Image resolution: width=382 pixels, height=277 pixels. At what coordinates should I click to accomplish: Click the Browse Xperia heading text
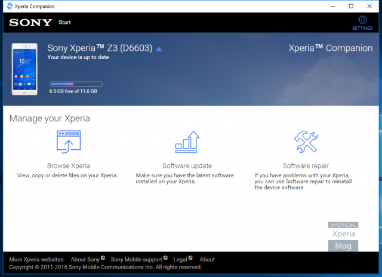[x=69, y=166]
